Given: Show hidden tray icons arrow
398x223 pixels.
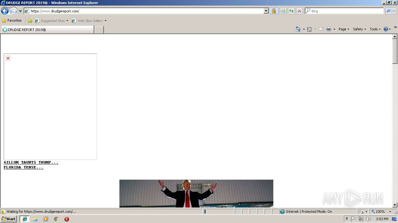Looking at the screenshot, I should [347, 219].
